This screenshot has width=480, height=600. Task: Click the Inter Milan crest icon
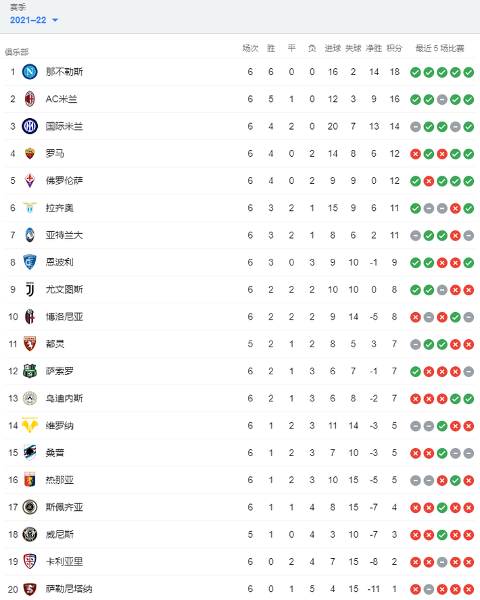(30, 126)
